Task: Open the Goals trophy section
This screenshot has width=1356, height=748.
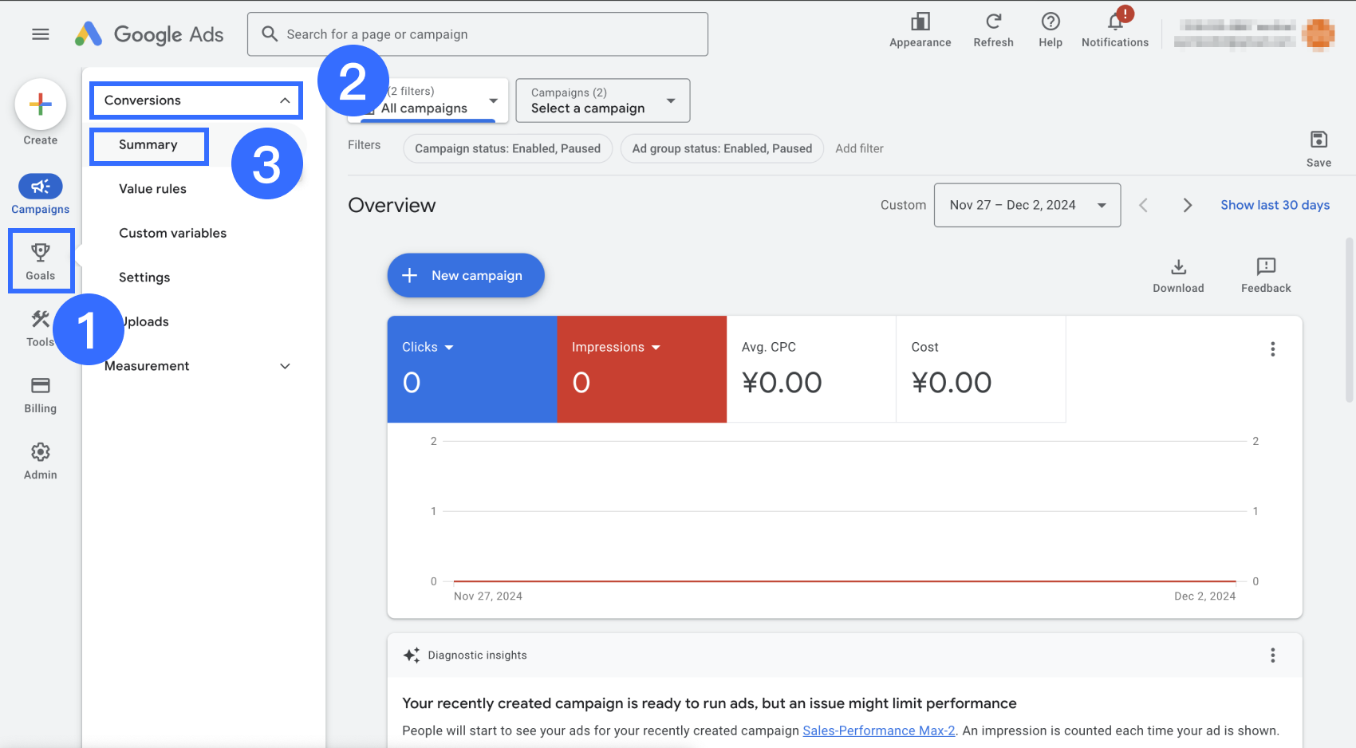Action: (x=41, y=261)
